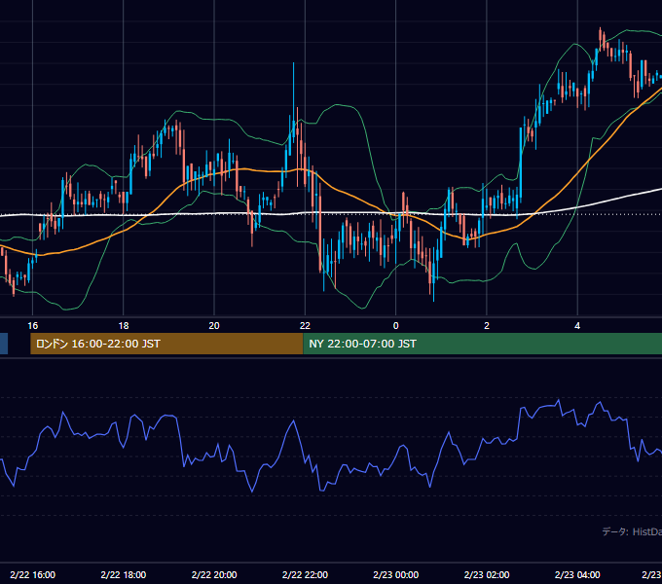This screenshot has height=584, width=662.
Task: Click the データ: HistData source text
Action: 632,531
